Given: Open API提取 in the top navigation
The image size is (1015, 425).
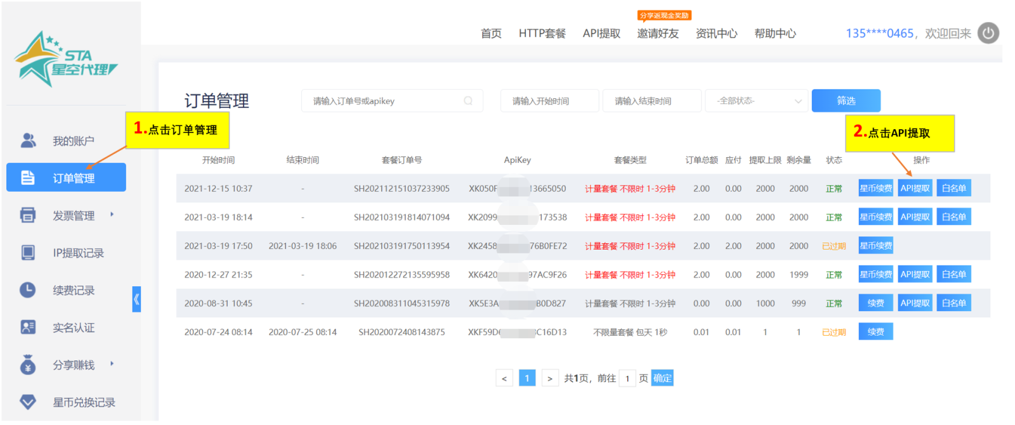Looking at the screenshot, I should (x=601, y=34).
